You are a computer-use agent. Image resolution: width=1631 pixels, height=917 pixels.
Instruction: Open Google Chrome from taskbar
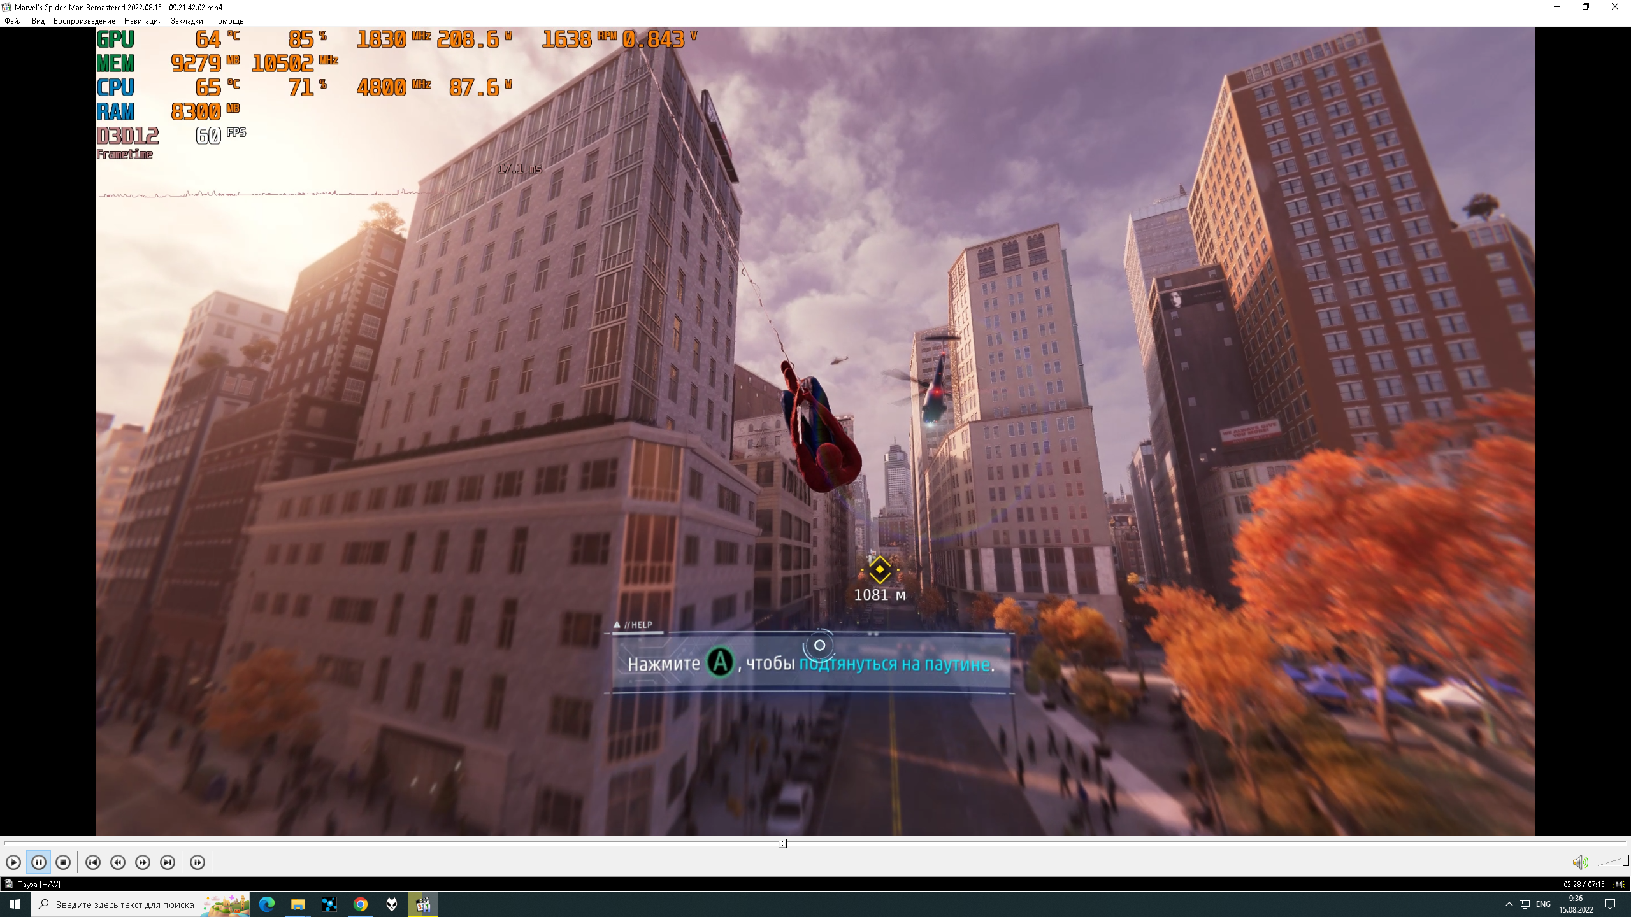(x=361, y=904)
